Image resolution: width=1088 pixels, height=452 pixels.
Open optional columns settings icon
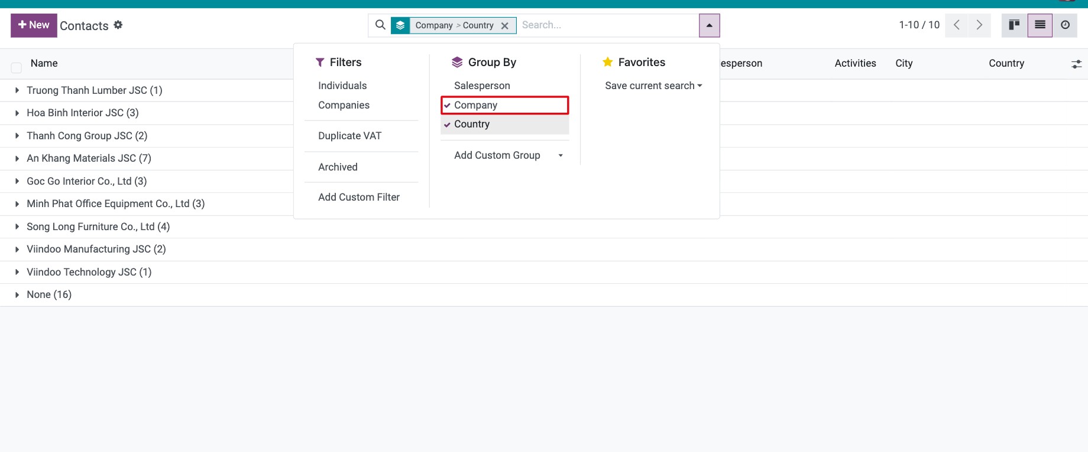pos(1076,64)
